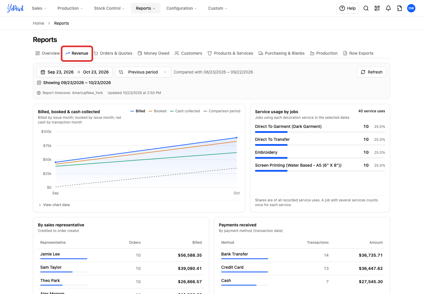The image size is (423, 294).
Task: Select the Credit Card payment method row
Action: [x=302, y=268]
